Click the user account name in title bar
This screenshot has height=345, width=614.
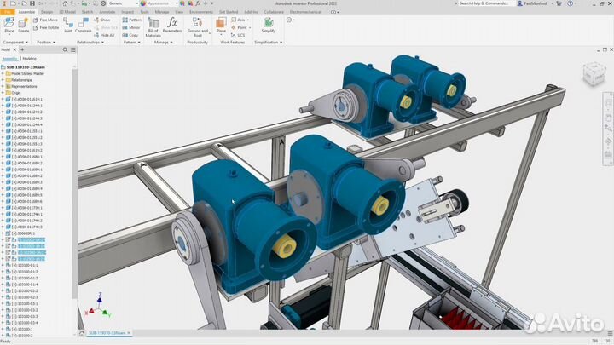[x=535, y=3]
